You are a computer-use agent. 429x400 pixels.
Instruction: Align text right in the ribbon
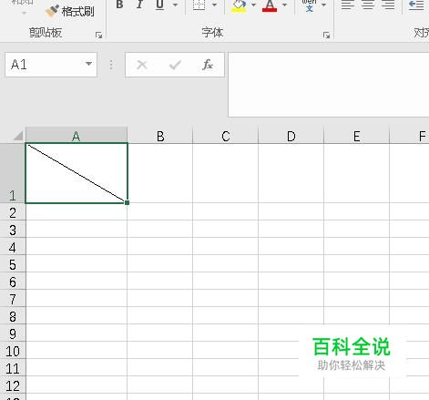388,5
